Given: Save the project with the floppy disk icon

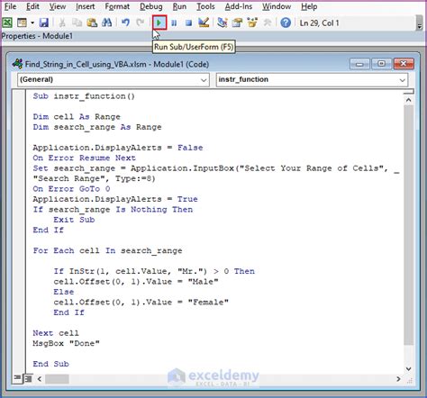Looking at the screenshot, I should tap(44, 23).
